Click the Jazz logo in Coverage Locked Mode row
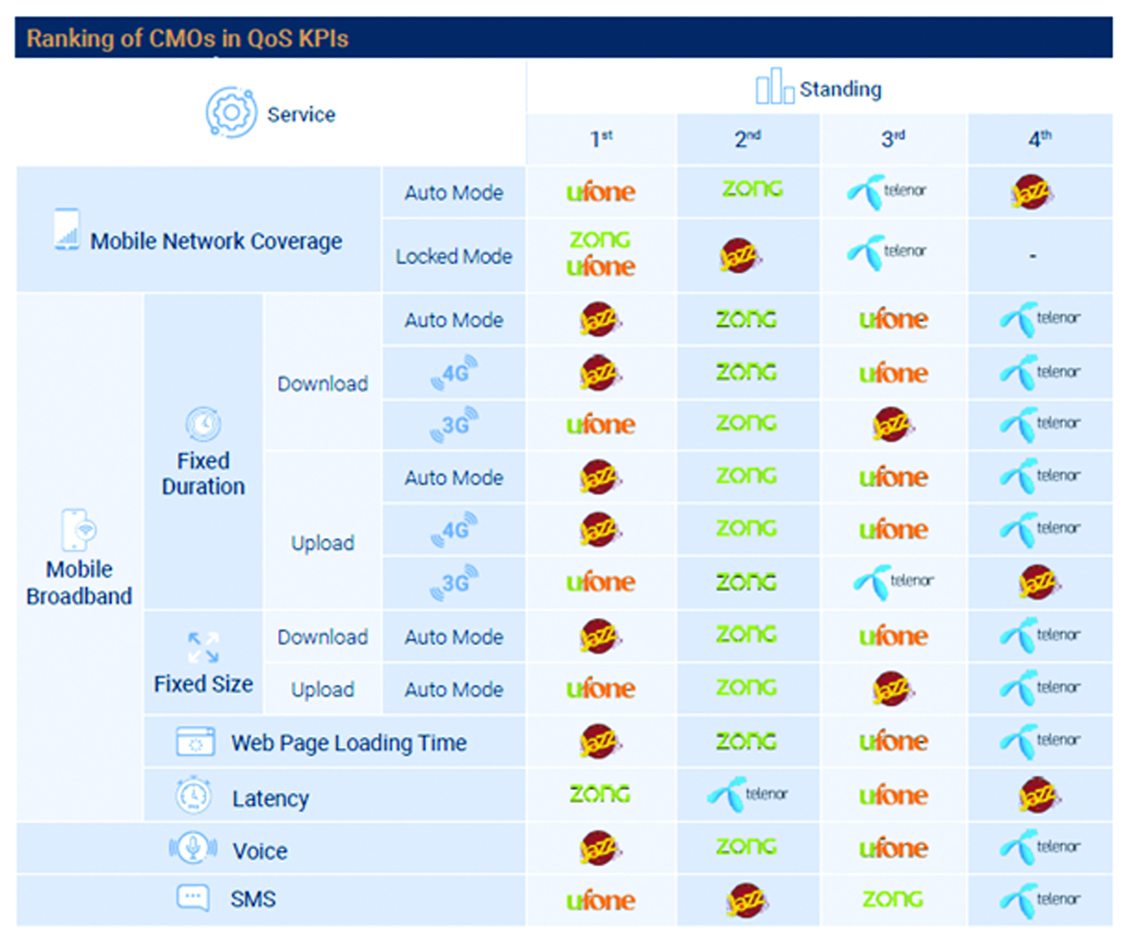The width and height of the screenshot is (1130, 948). pyautogui.click(x=739, y=256)
